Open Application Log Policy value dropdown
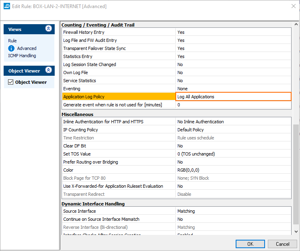The height and width of the screenshot is (251, 300). [233, 97]
